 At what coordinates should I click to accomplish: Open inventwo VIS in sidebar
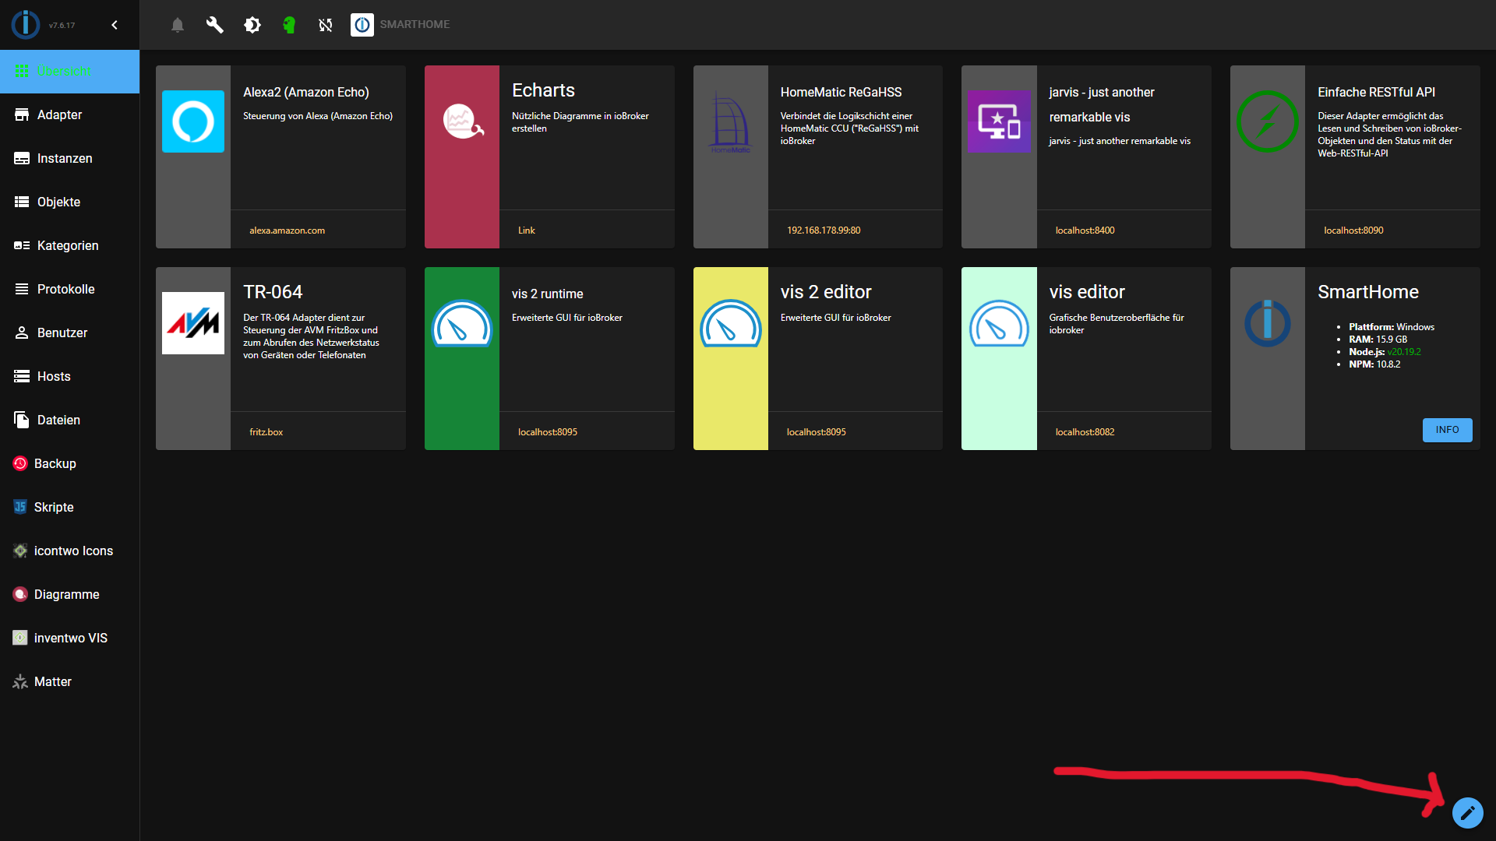(69, 639)
